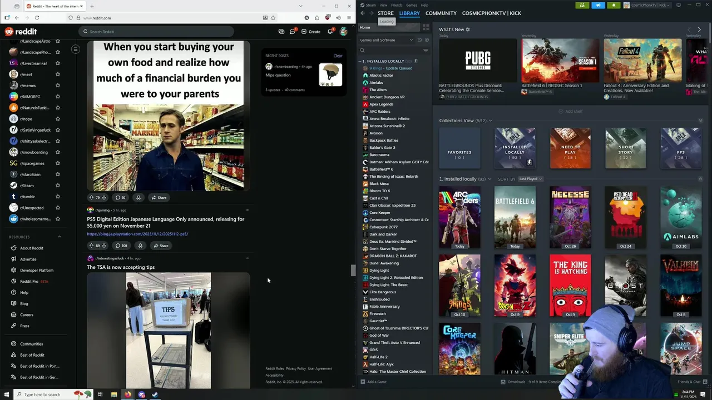Toggle favorite star for r/Steam

click(57, 186)
